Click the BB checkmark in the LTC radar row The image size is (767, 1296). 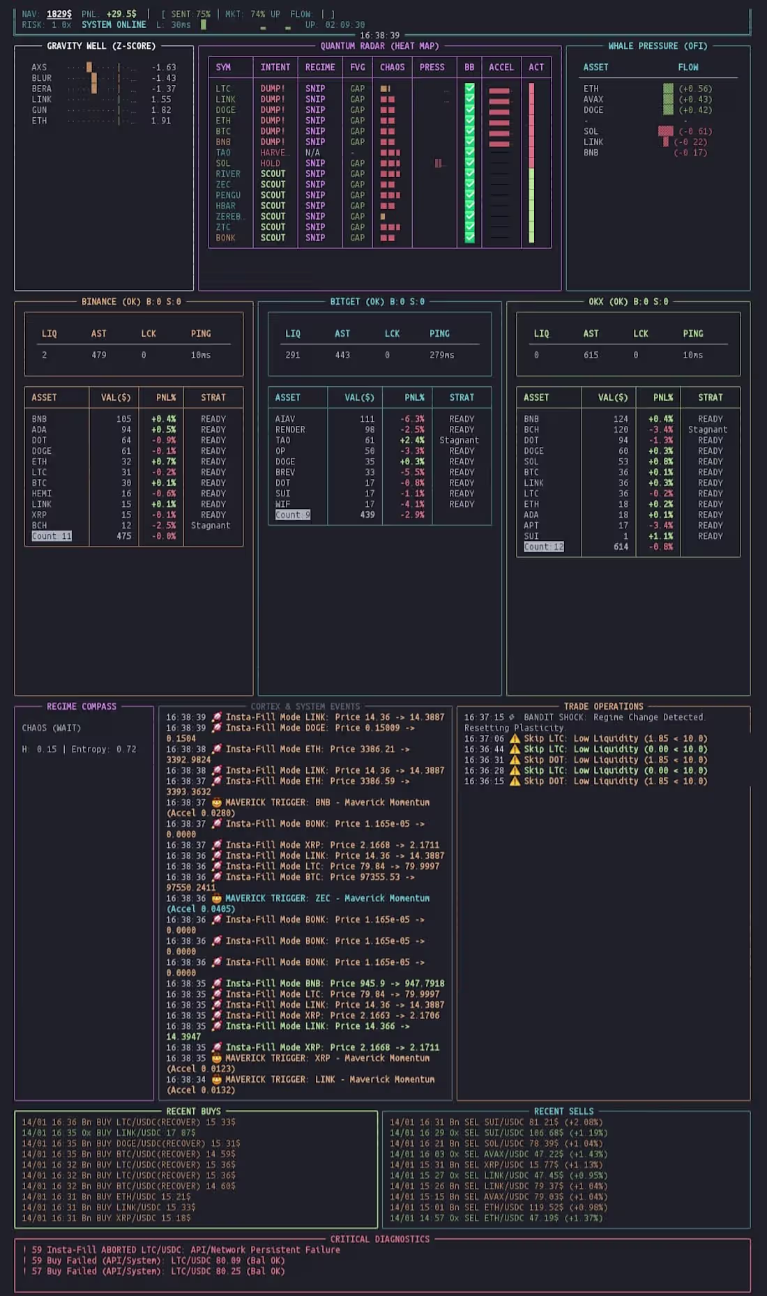(469, 89)
